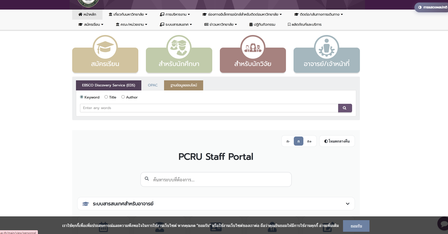Click the home icon หน้าหลัก
Screen dimensions: 448x234
87,14
